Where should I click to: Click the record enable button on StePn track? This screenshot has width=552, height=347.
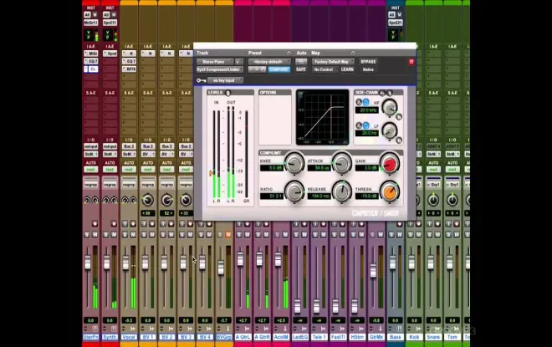coord(95,223)
